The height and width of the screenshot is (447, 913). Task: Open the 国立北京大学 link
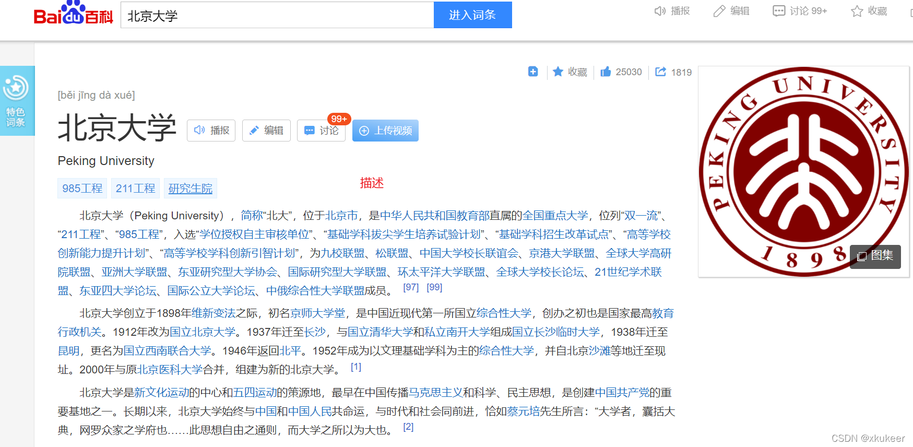pos(203,332)
